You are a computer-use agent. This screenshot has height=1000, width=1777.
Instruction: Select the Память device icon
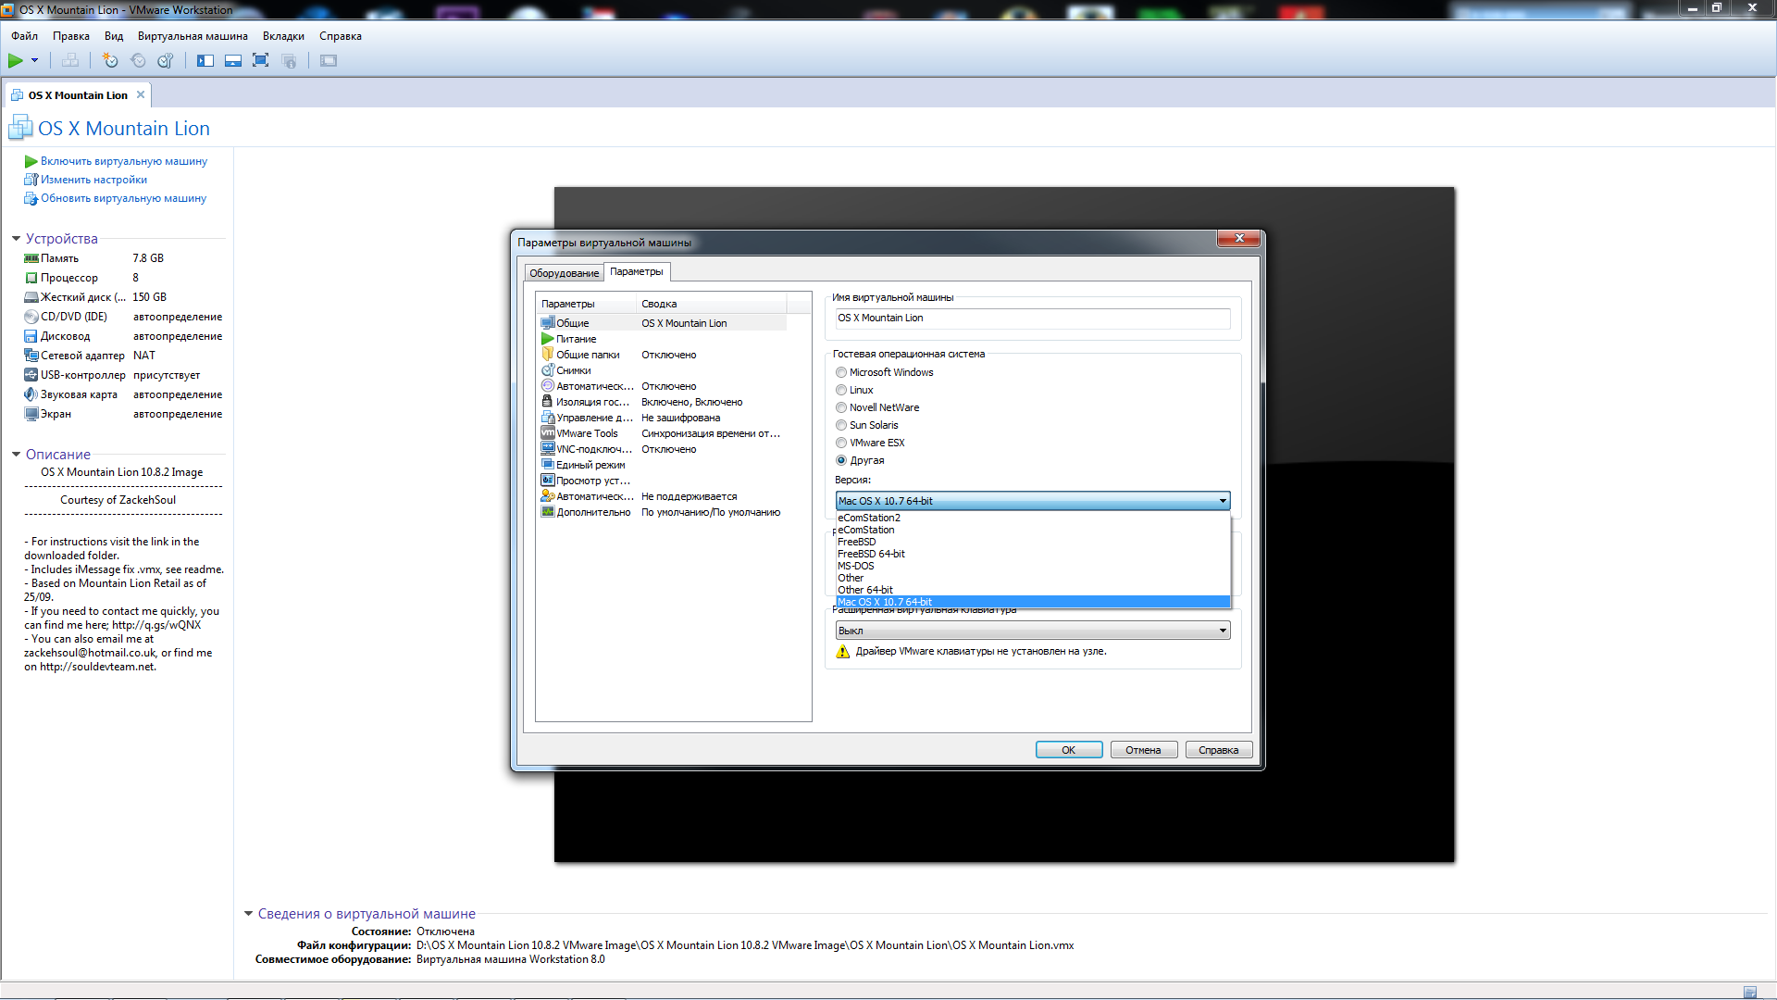(31, 258)
